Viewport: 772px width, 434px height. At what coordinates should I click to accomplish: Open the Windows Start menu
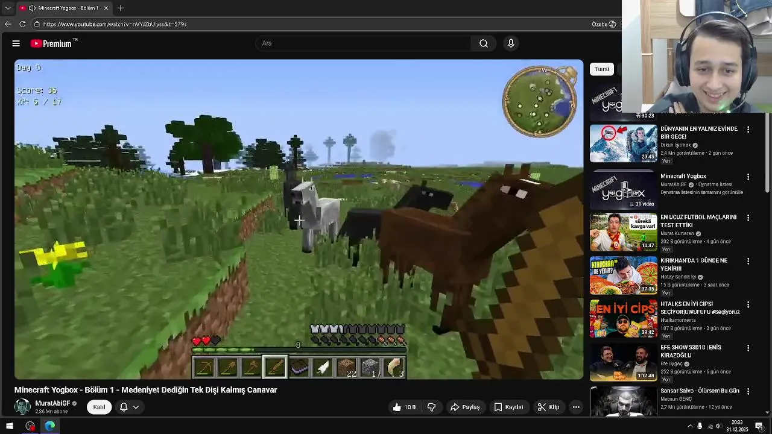coord(9,426)
